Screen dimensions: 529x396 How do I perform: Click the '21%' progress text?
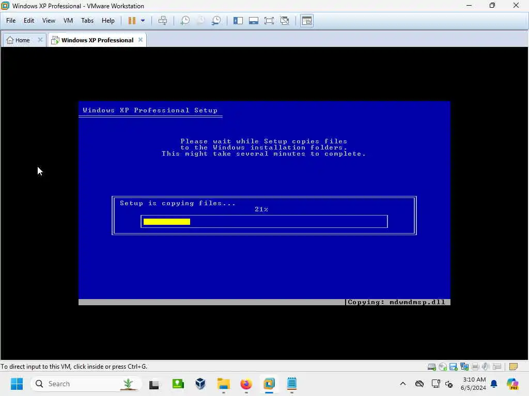[261, 209]
